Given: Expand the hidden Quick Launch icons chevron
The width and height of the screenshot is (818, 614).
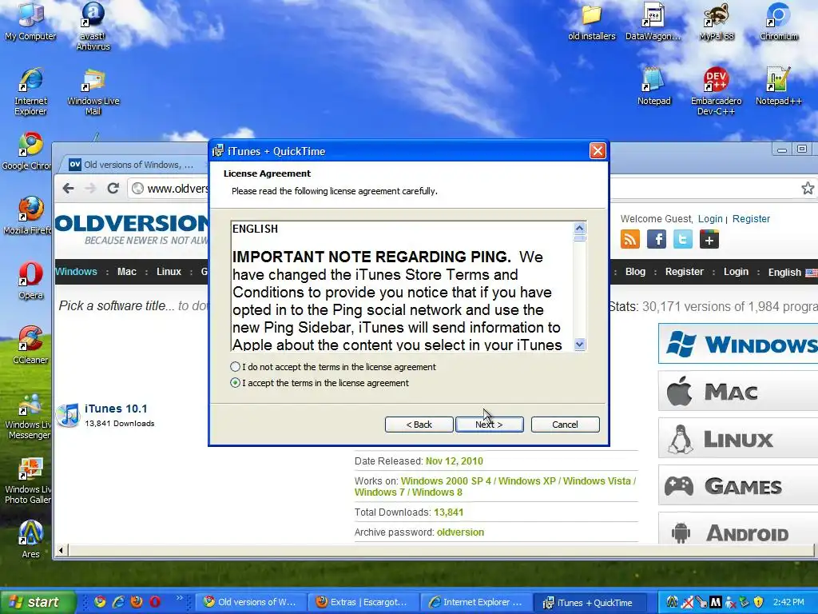Looking at the screenshot, I should tap(180, 598).
